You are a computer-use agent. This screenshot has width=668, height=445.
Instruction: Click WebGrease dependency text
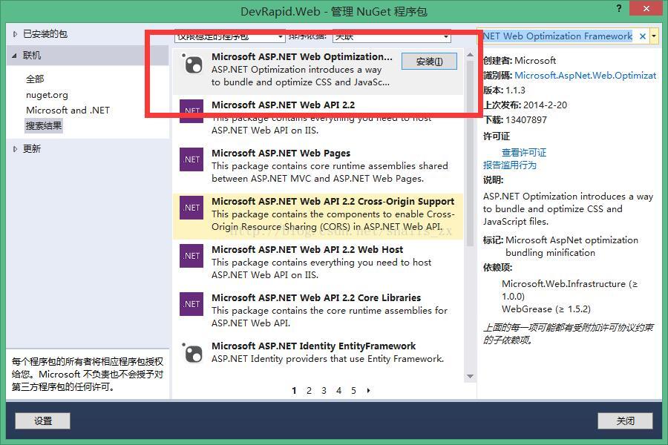(546, 309)
